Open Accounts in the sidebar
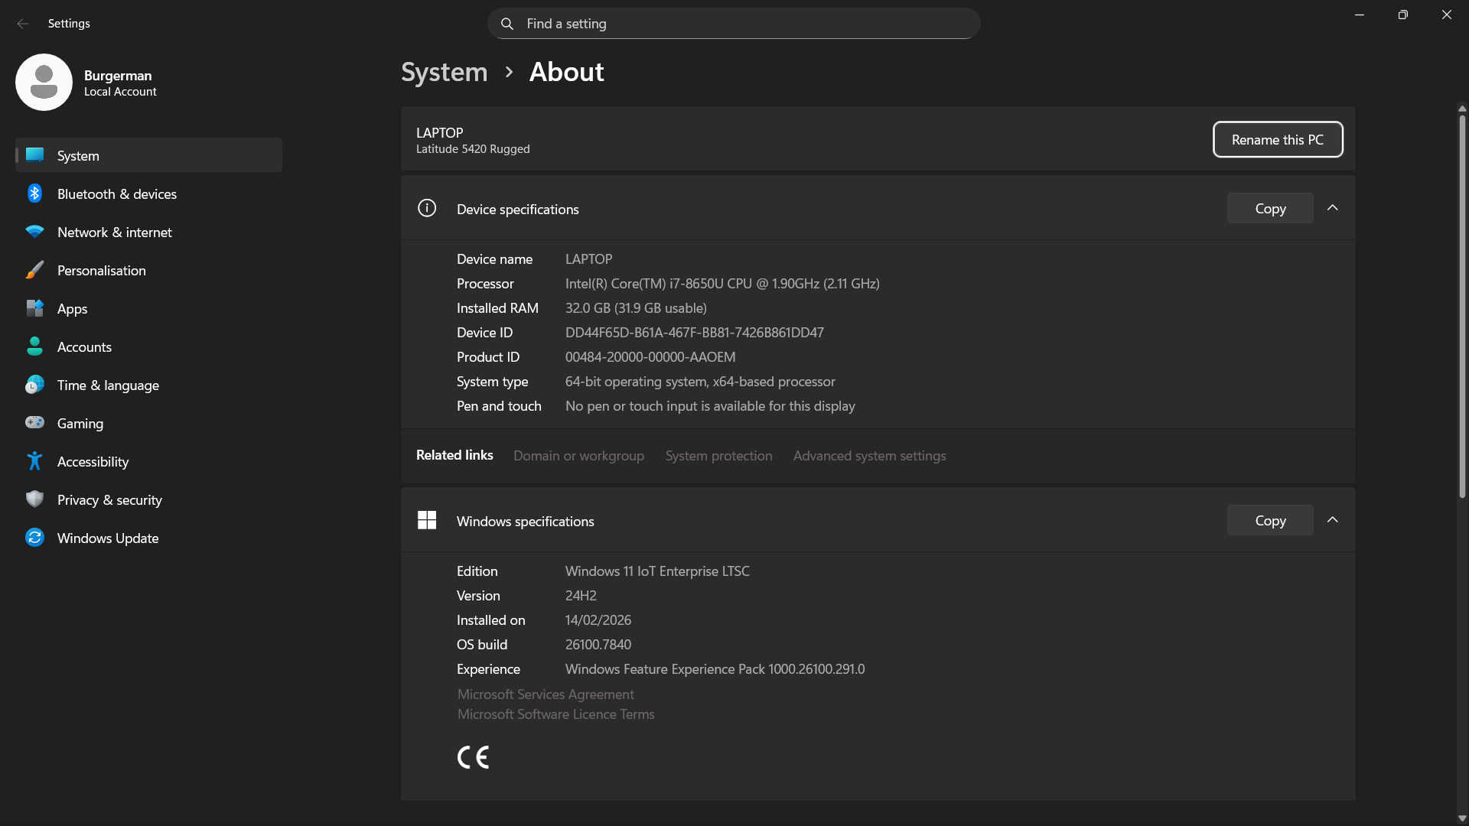Screen dimensions: 1469x826 (84, 346)
